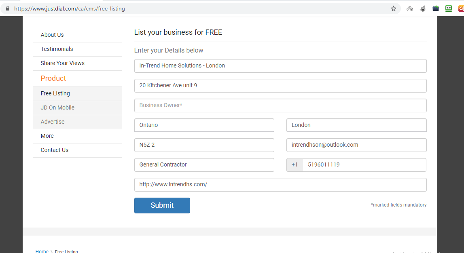
Task: Click the padlock site security icon
Action: pos(7,8)
